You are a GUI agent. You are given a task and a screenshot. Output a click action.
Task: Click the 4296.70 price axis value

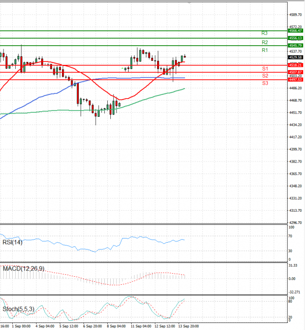click(295, 222)
